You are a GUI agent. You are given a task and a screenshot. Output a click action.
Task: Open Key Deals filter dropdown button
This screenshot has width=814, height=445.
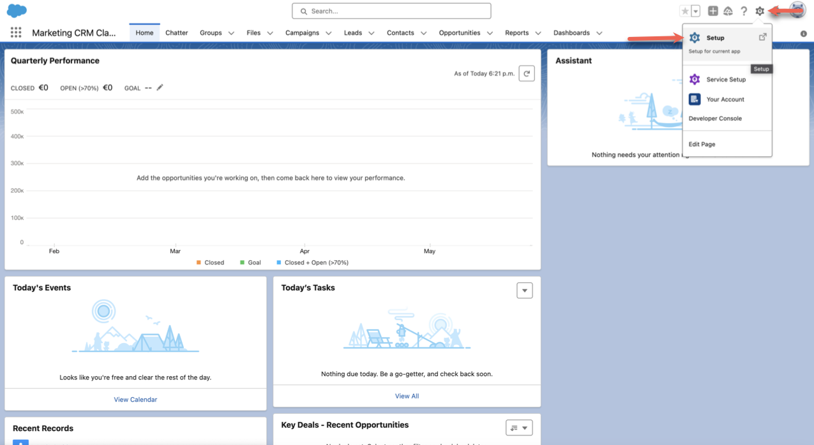pyautogui.click(x=518, y=428)
